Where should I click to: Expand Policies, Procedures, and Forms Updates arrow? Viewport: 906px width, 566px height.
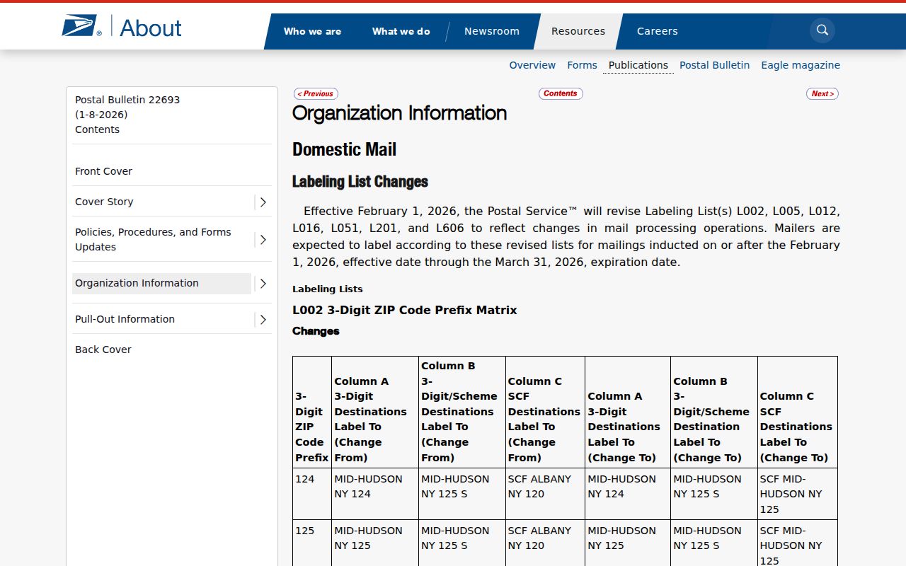point(263,240)
